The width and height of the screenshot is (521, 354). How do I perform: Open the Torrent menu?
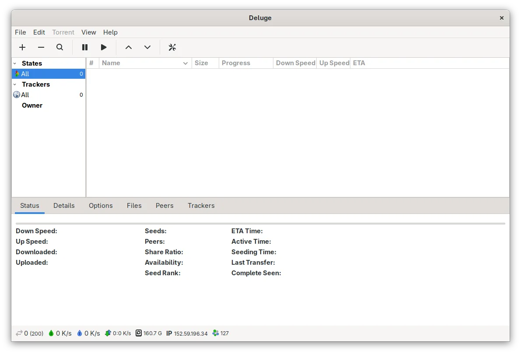(63, 32)
